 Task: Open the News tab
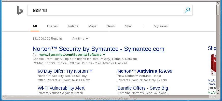(110, 26)
